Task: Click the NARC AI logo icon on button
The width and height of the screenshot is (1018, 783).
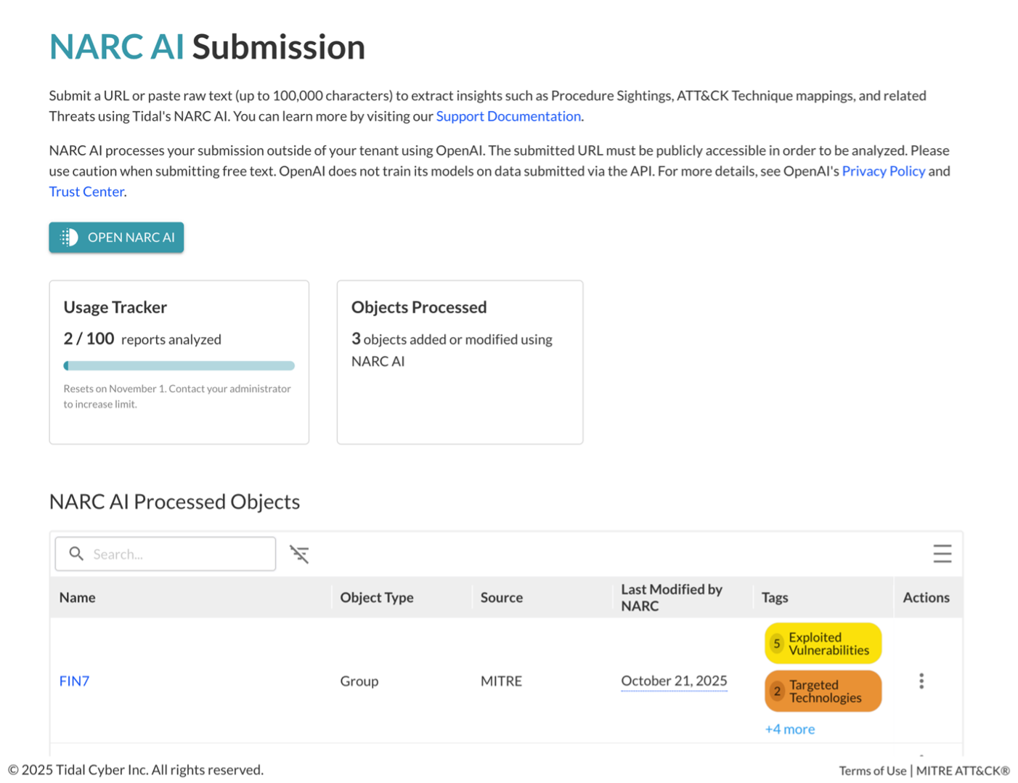Action: tap(69, 238)
